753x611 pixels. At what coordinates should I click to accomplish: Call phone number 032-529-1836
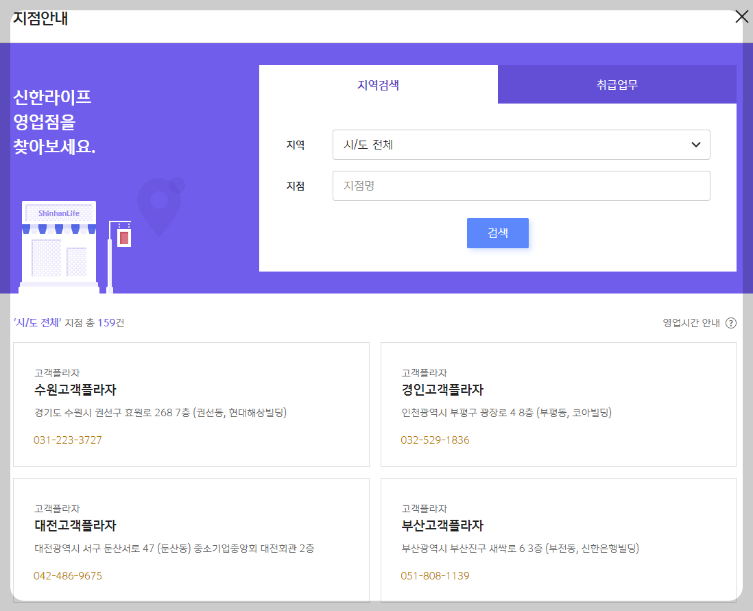pyautogui.click(x=435, y=440)
